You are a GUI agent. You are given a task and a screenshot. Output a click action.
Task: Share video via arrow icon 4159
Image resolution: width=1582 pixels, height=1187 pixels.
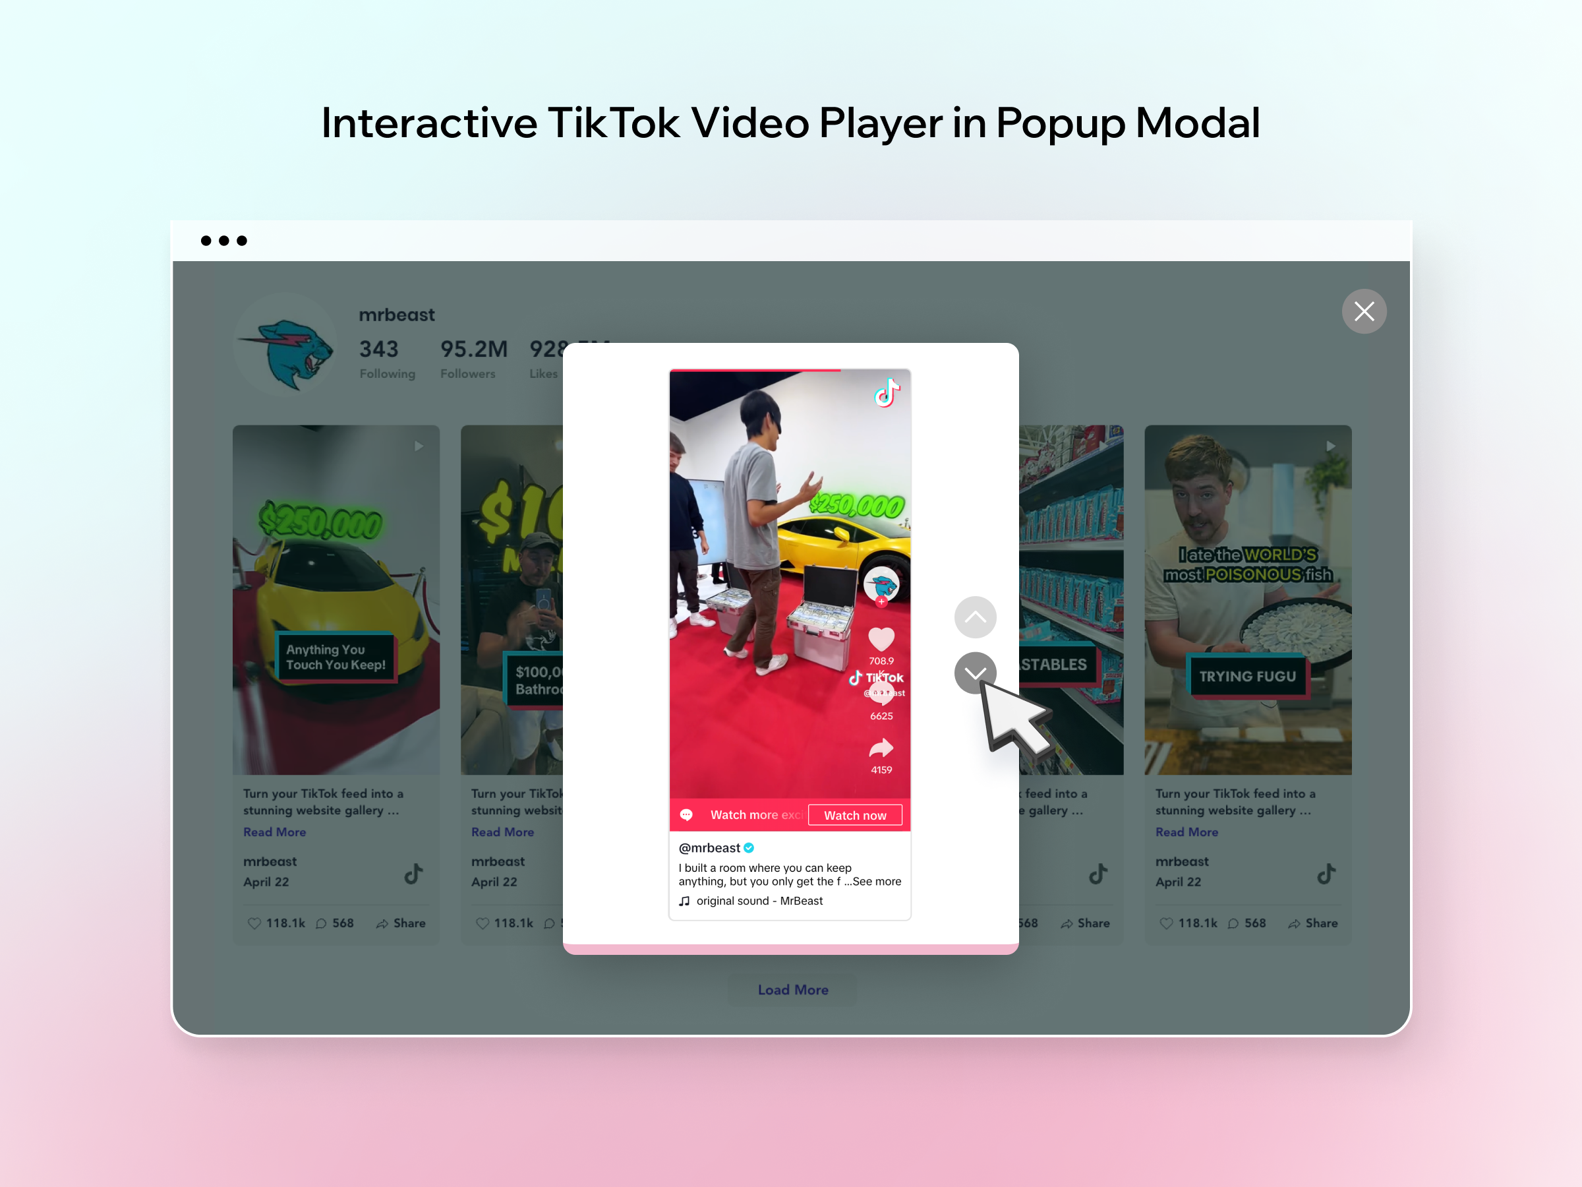[881, 748]
